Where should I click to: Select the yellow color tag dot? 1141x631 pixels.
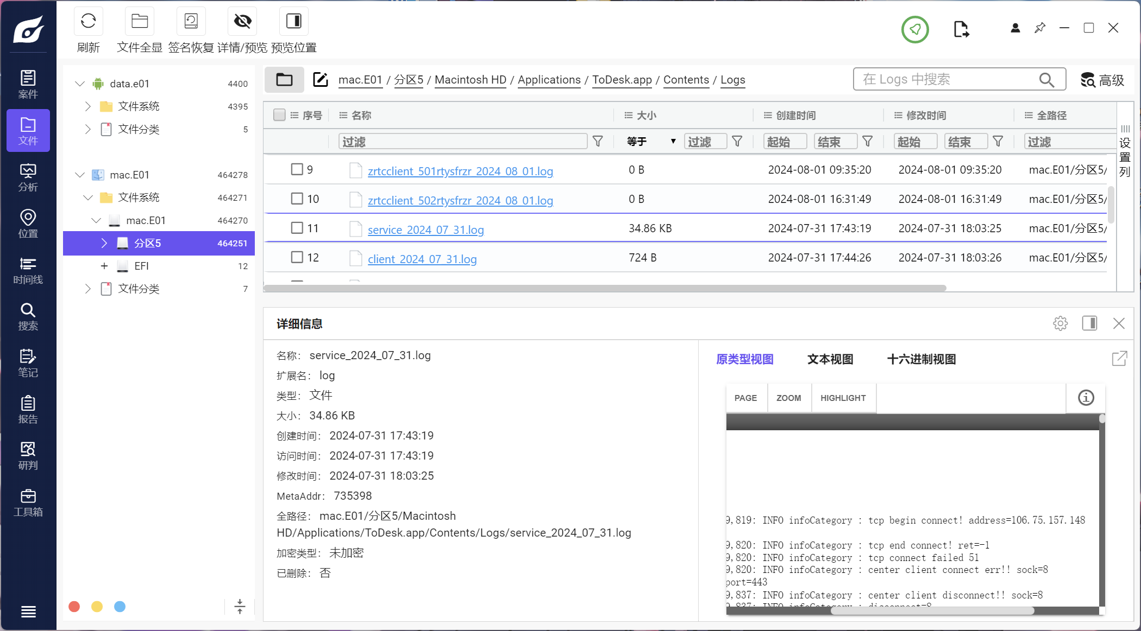[x=97, y=607]
